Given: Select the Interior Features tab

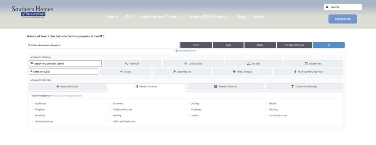Looking at the screenshot, I should coord(146,87).
